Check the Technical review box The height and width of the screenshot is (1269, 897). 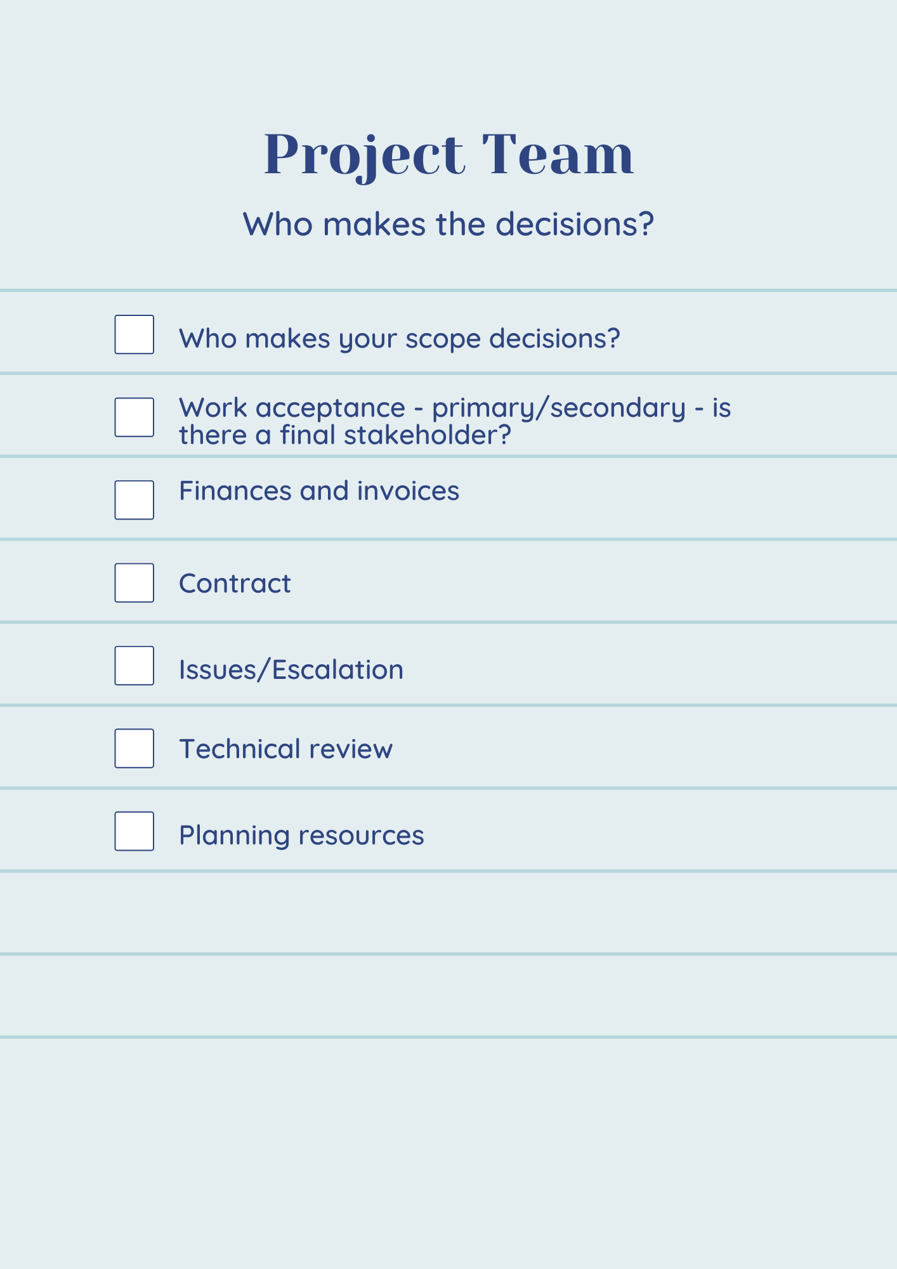click(x=134, y=748)
